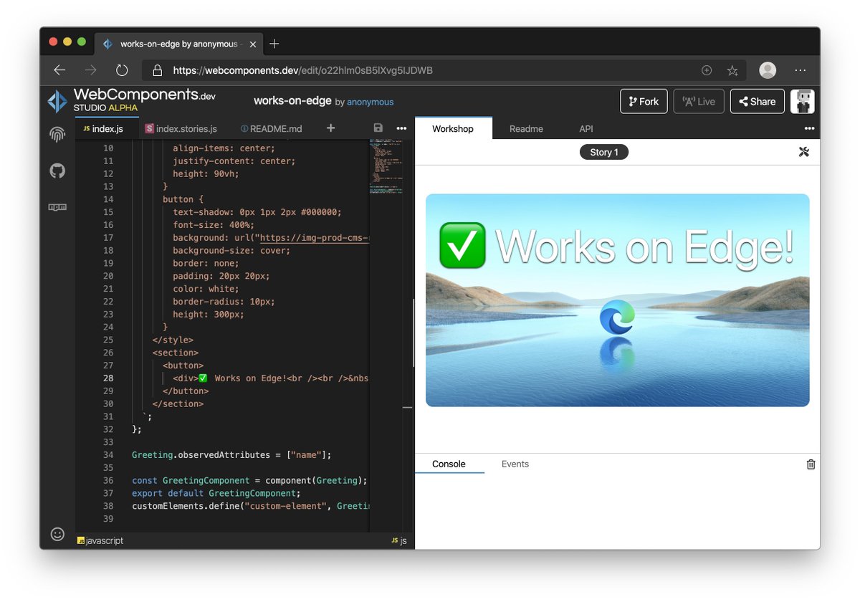Click the browser address bar URL
Screen dimensions: 860x602
point(303,70)
